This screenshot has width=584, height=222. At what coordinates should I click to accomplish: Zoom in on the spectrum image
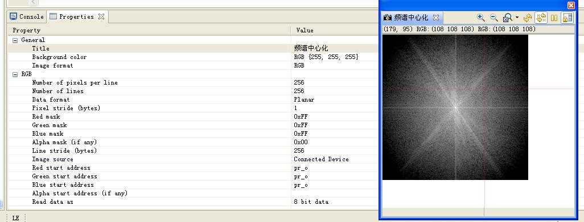tap(481, 18)
